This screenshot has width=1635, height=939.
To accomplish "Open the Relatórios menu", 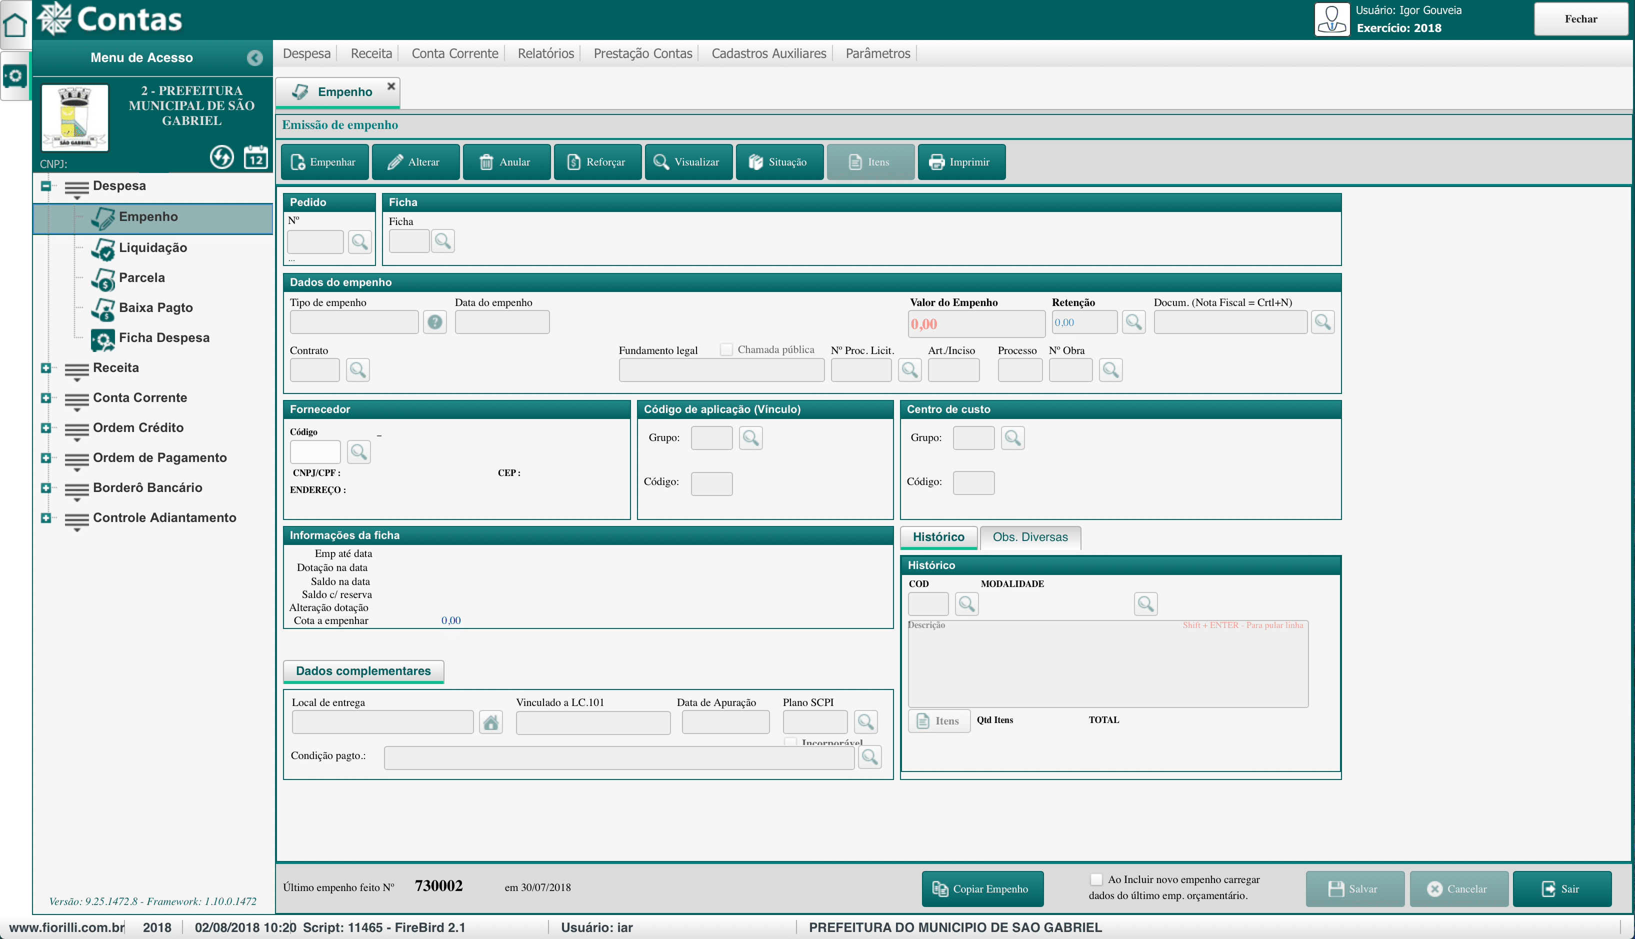I will click(x=545, y=53).
